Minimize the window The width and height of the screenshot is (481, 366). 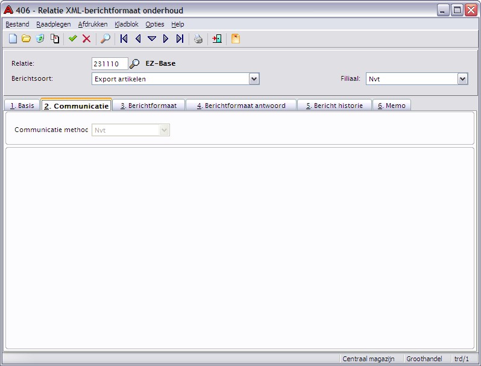tap(443, 10)
